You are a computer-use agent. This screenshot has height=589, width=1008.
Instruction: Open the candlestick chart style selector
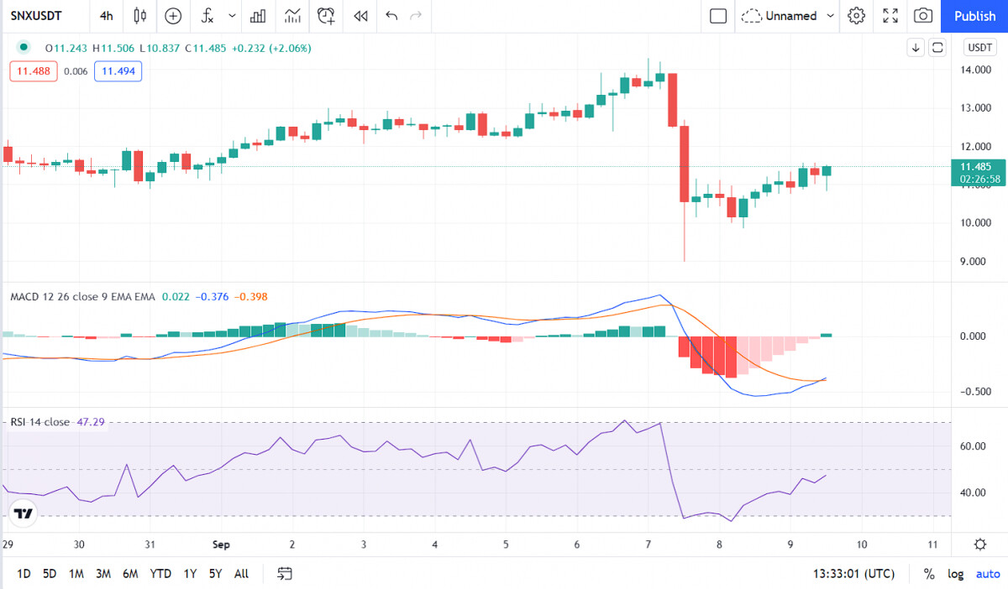[139, 15]
